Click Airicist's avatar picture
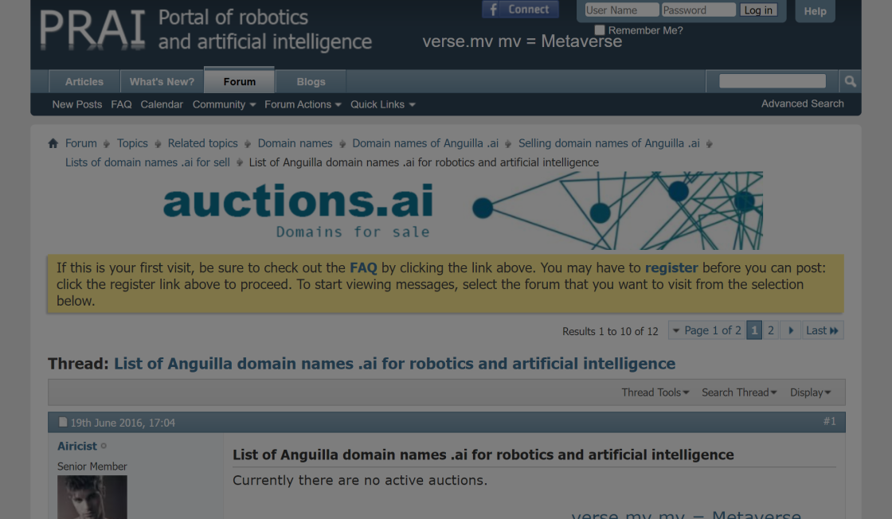The height and width of the screenshot is (519, 892). click(x=92, y=498)
